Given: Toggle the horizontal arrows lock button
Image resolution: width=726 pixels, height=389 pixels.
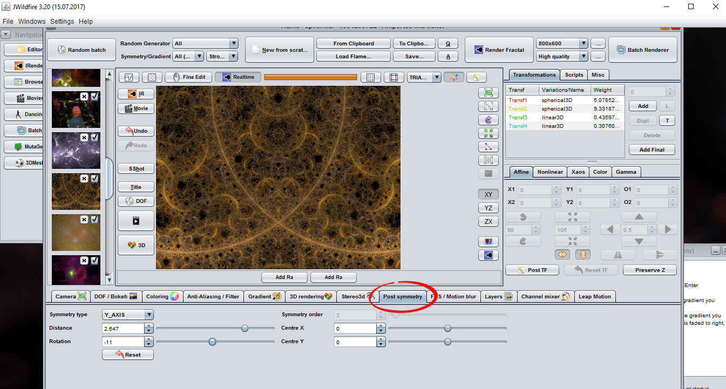Looking at the screenshot, I should click(562, 255).
